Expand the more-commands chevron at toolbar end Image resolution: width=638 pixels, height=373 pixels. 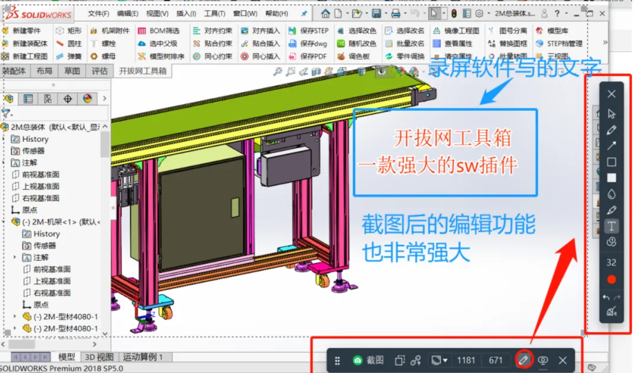coord(605,42)
